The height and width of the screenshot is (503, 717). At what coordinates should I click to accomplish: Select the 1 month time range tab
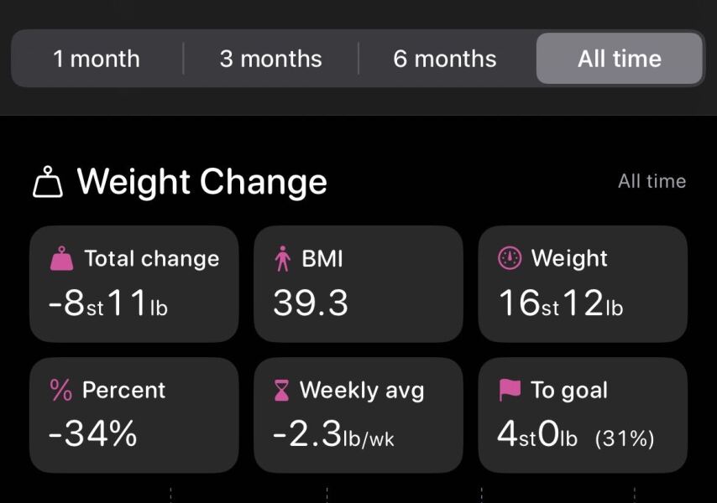click(97, 59)
